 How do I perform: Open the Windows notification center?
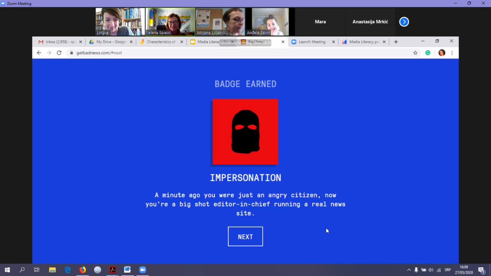pos(481,270)
